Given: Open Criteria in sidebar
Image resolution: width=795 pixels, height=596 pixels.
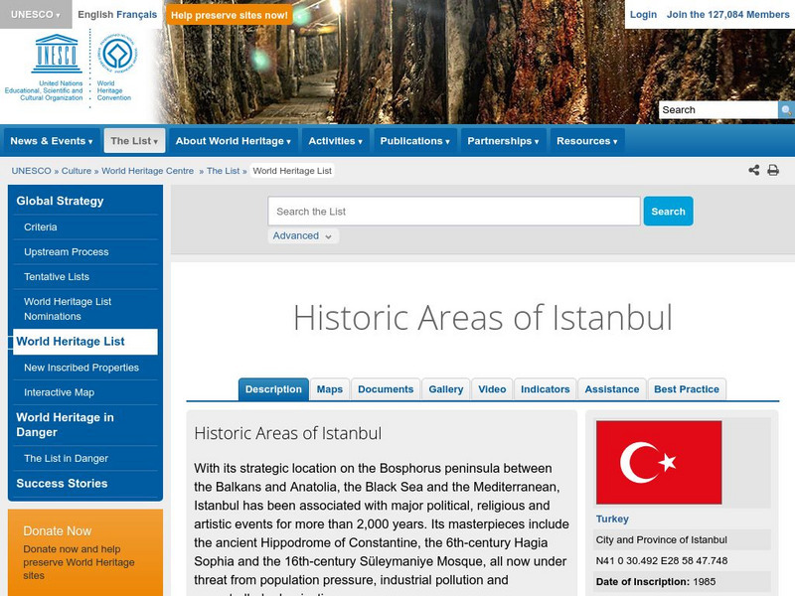Looking at the screenshot, I should click(41, 227).
